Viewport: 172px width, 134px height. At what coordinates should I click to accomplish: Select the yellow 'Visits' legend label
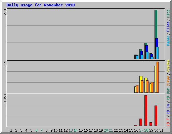[x=168, y=66]
